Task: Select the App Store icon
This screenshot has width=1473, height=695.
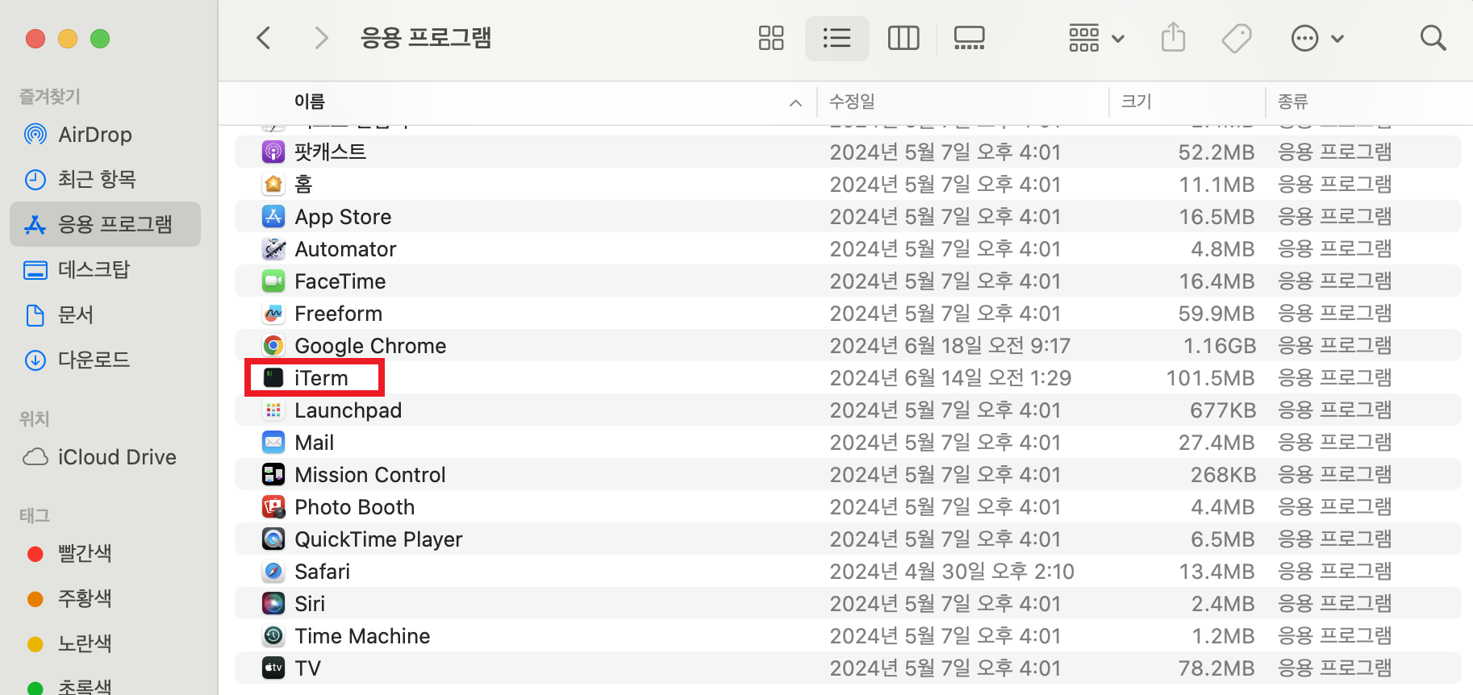Action: [273, 216]
